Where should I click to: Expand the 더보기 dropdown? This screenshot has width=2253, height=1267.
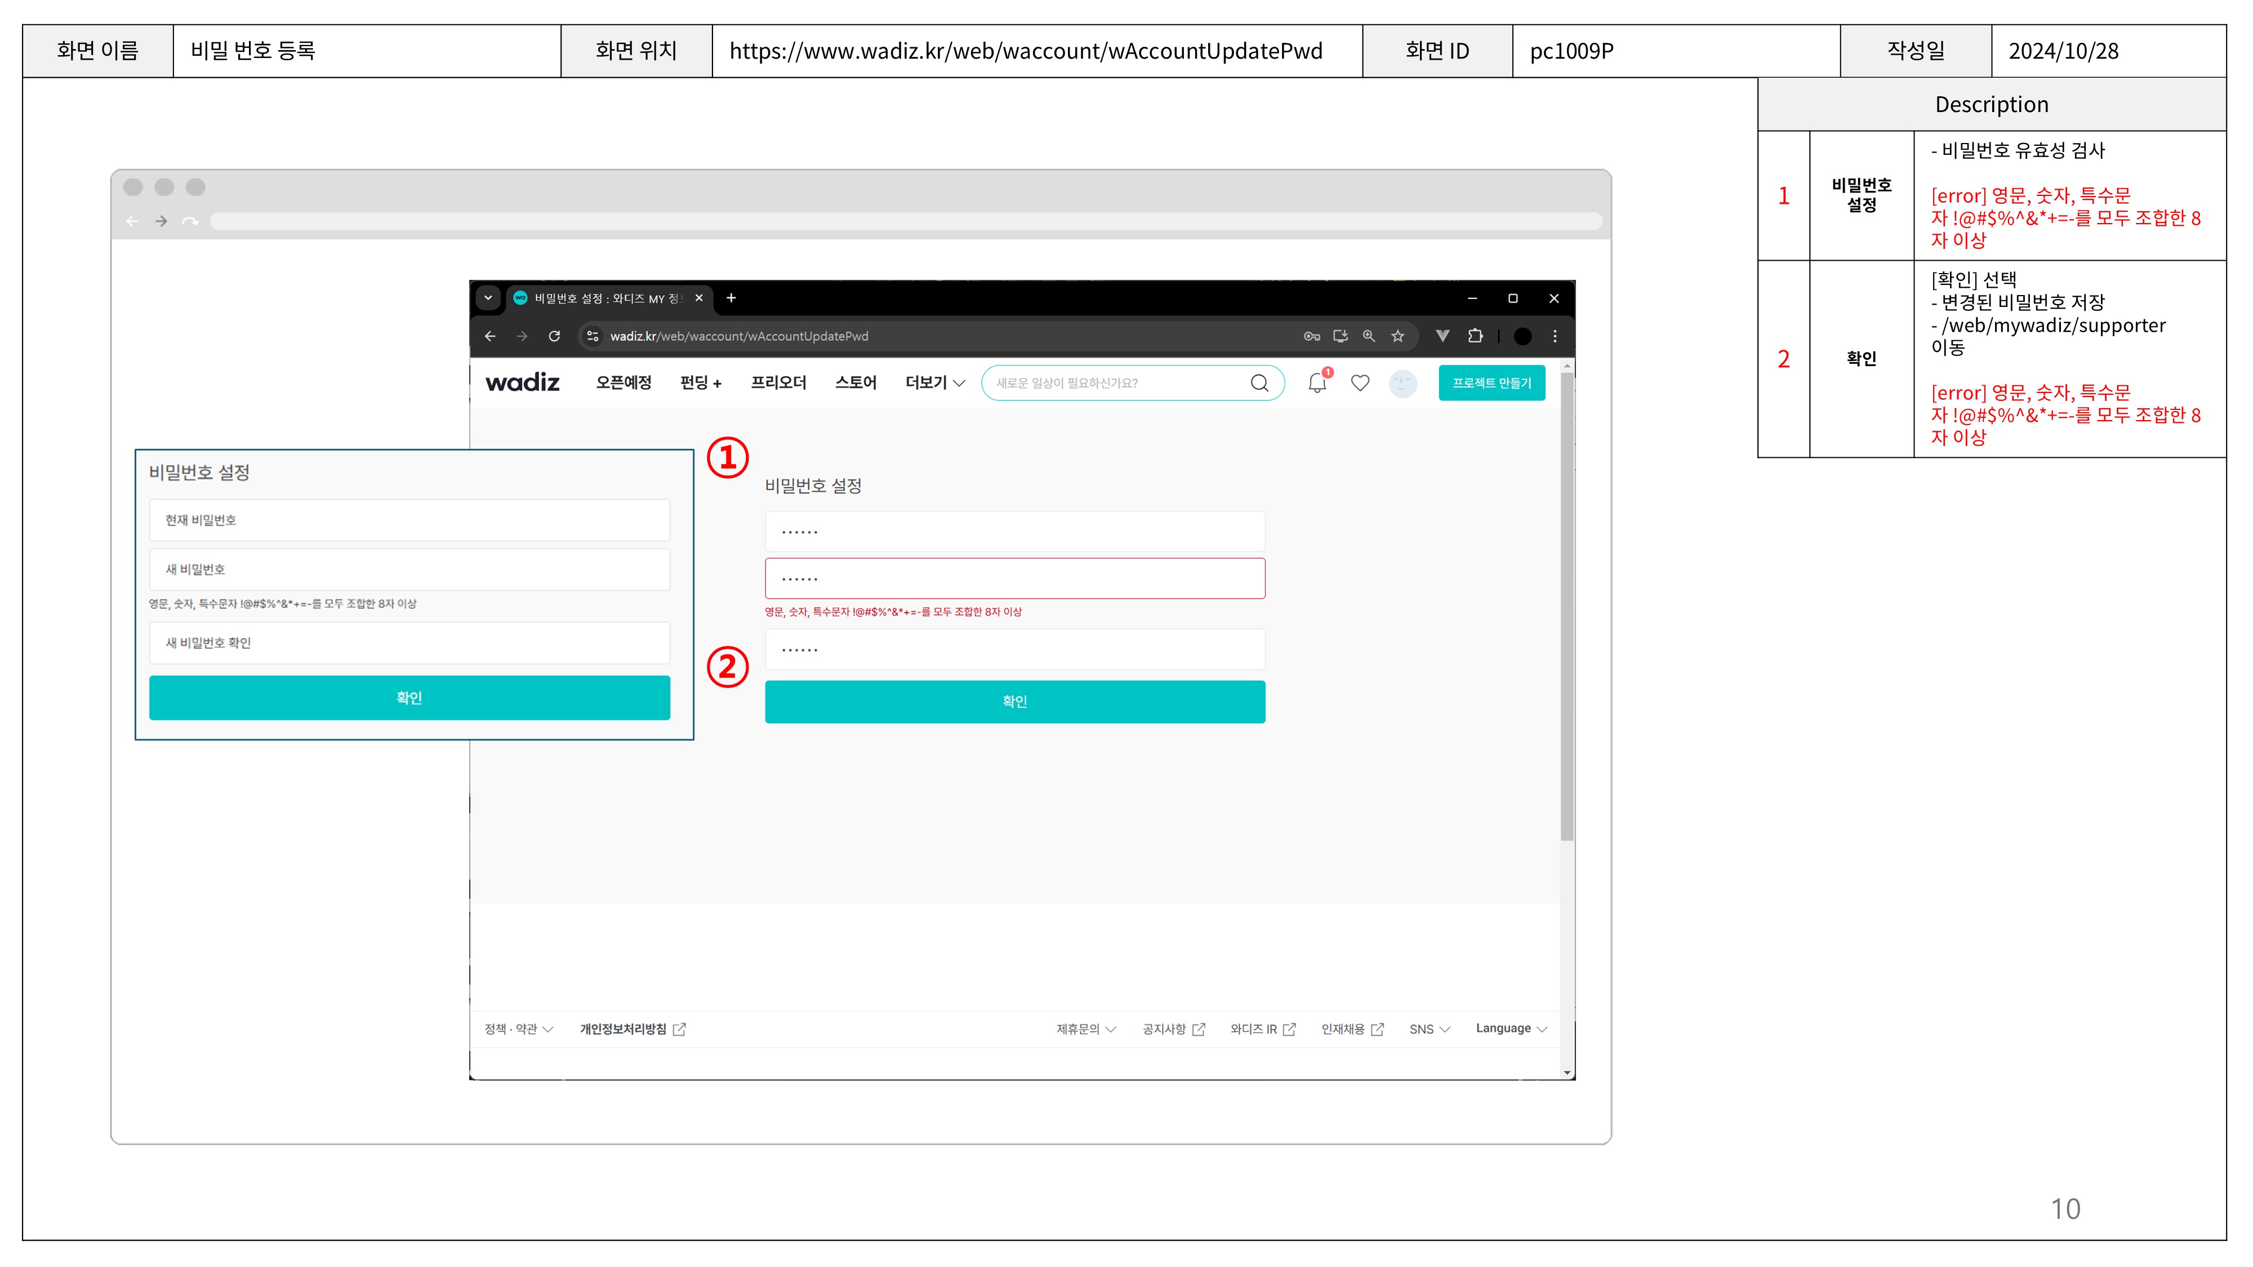(x=934, y=383)
